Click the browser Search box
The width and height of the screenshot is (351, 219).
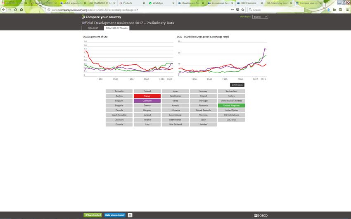[x=276, y=9]
